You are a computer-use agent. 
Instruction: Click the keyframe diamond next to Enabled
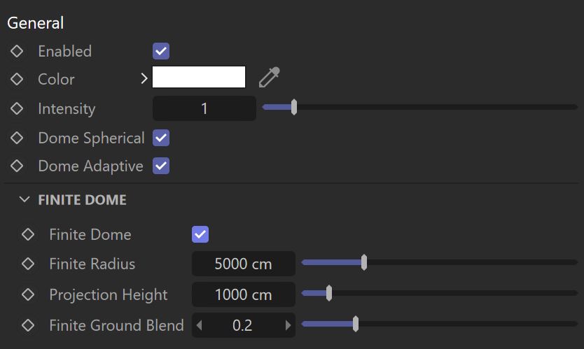tap(17, 51)
